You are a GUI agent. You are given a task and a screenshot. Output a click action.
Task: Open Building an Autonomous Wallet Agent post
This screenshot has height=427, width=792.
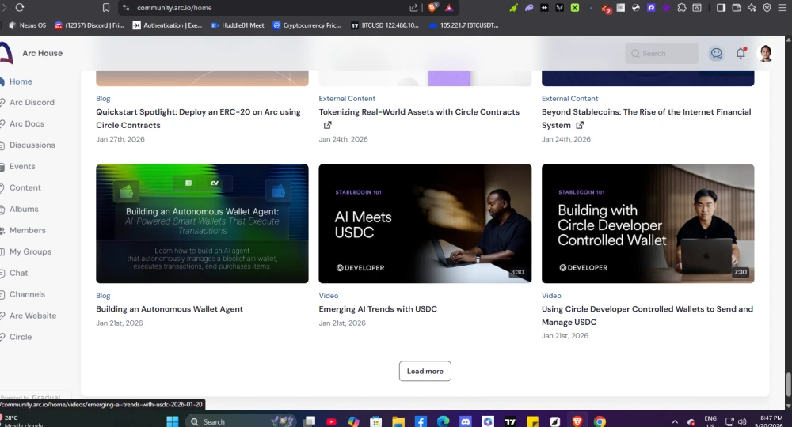click(169, 309)
